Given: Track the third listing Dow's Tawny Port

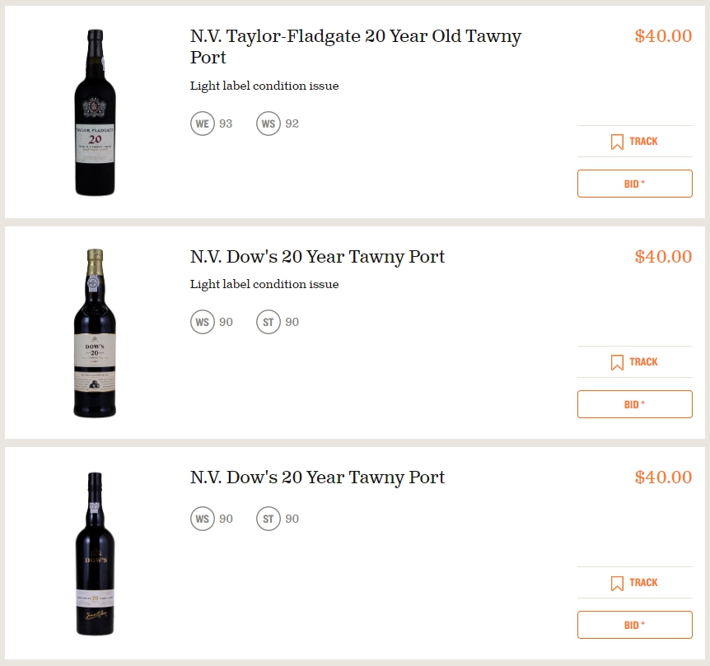Looking at the screenshot, I should tap(634, 582).
